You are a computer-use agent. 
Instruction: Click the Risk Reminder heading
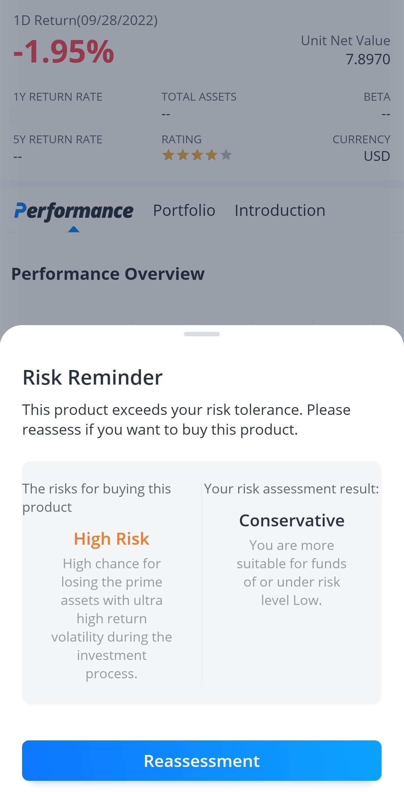pyautogui.click(x=92, y=377)
